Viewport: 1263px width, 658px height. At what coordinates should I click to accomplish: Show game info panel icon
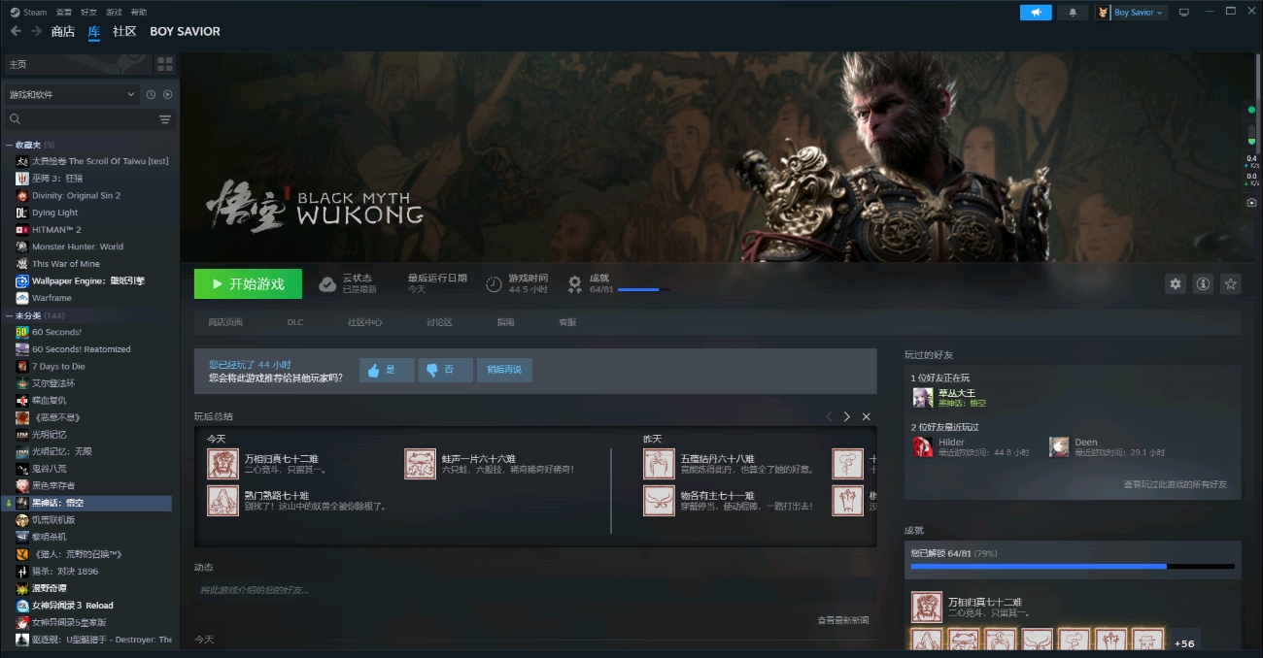(x=1203, y=283)
